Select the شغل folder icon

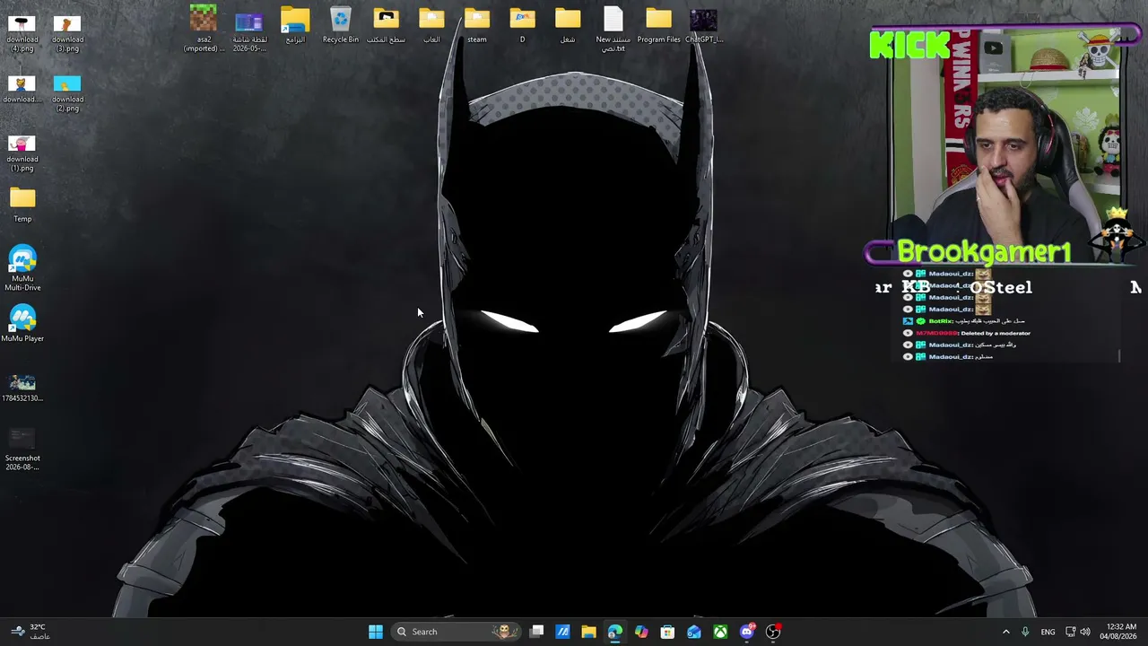(568, 25)
